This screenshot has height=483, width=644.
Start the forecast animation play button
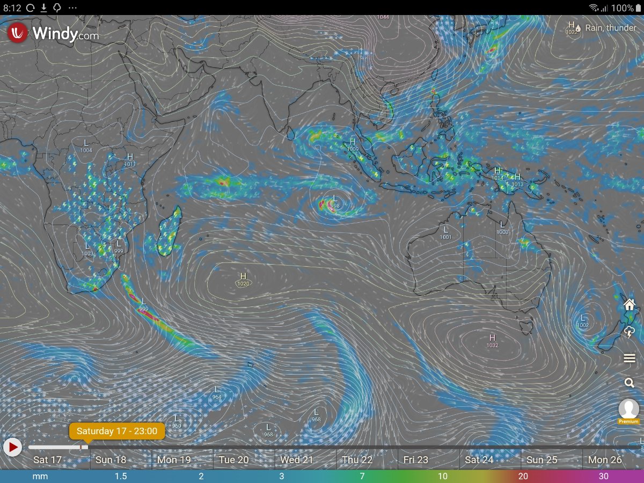[12, 447]
